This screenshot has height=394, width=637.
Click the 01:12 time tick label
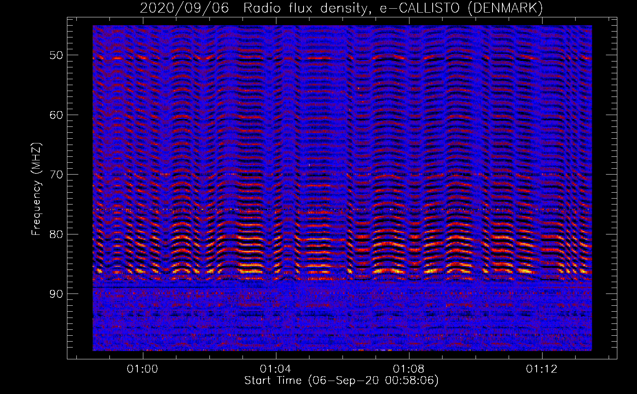(542, 369)
